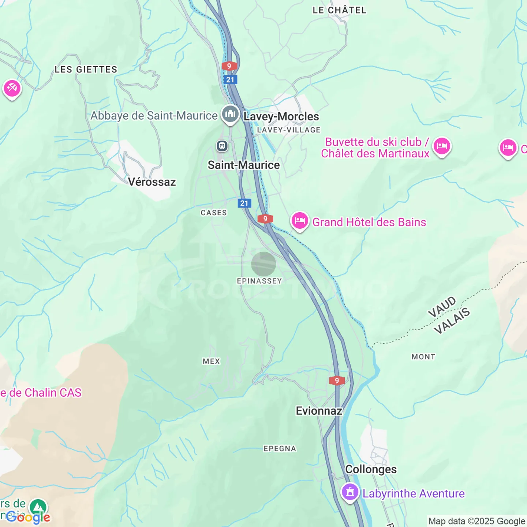Viewport: 527px width, 527px height.
Task: Click the Google logo
Action: [x=28, y=517]
